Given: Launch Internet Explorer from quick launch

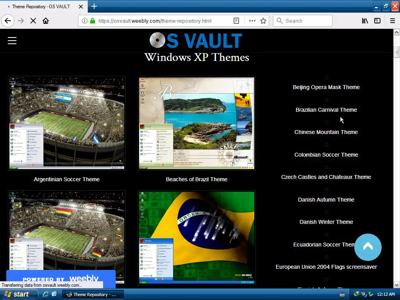Looking at the screenshot, I should pos(45,294).
